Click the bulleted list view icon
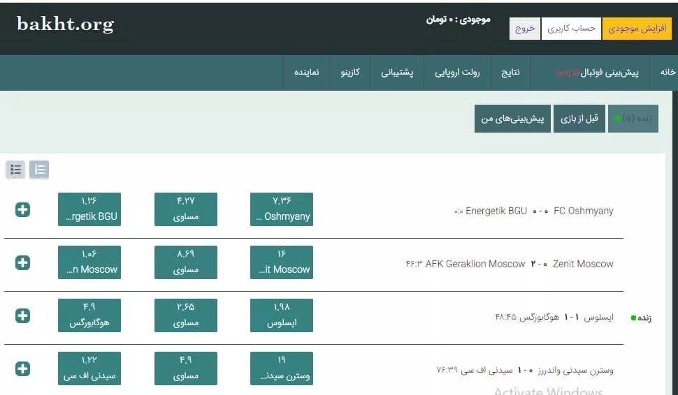Viewport: 678px width, 395px height. tap(16, 170)
